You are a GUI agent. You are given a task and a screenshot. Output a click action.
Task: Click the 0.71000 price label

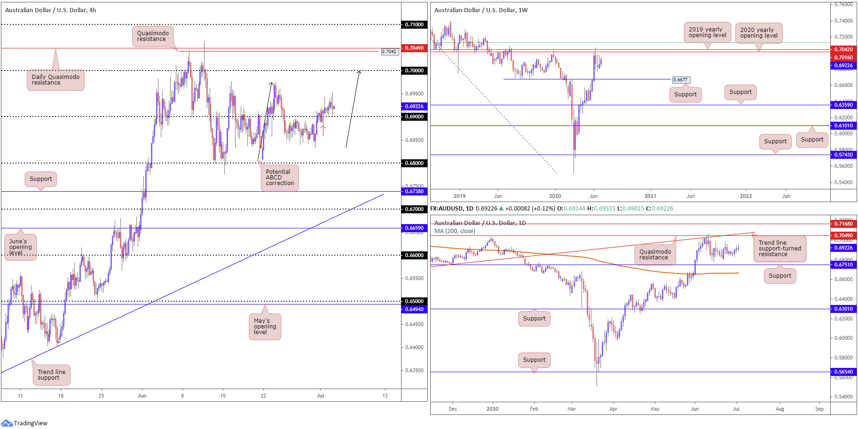point(414,24)
